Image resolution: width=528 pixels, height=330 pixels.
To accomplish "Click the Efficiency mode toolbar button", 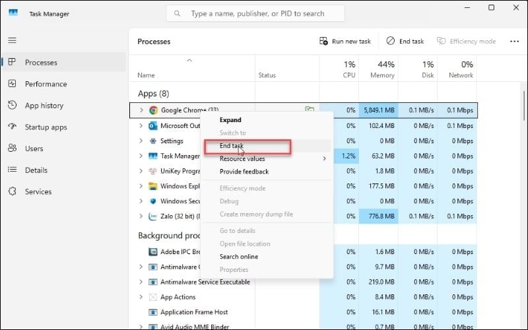I will click(x=467, y=41).
